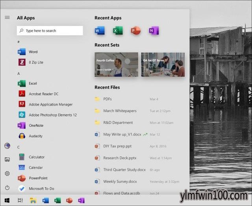The width and height of the screenshot is (252, 206).
Task: Launch Excel from Recent Apps
Action: [118, 31]
